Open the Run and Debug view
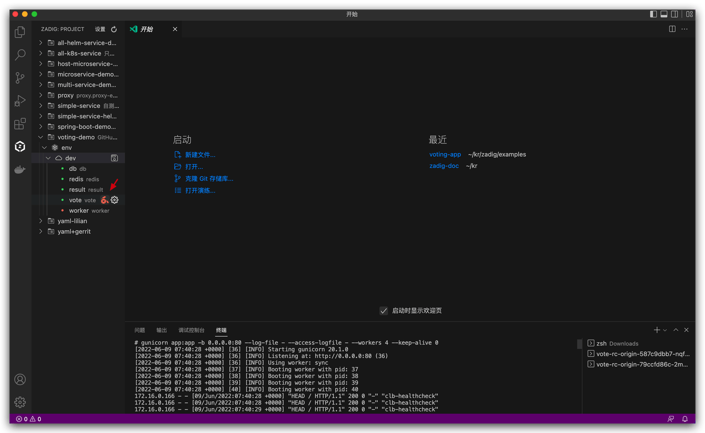 [x=20, y=101]
